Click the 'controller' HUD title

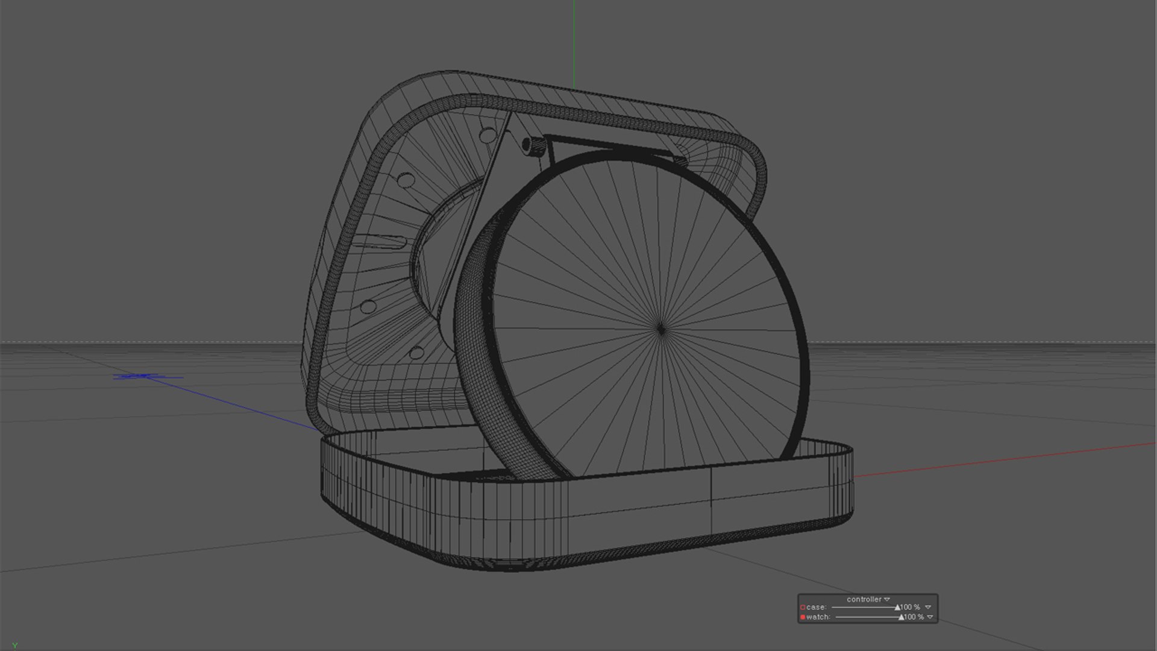864,599
